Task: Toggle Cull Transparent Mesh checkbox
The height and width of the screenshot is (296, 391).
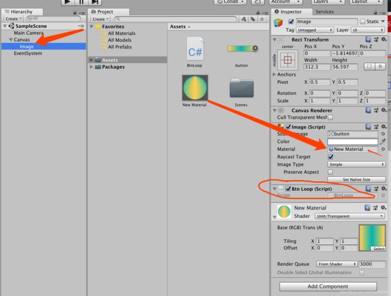Action: [330, 117]
